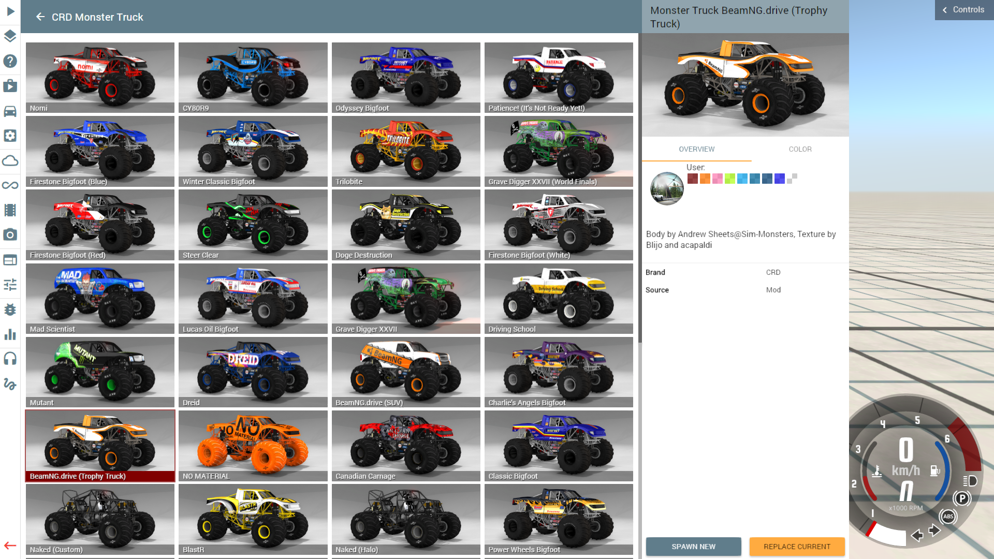This screenshot has width=994, height=559.
Task: Select the Odyssey Bigfoot thumbnail
Action: [x=406, y=78]
